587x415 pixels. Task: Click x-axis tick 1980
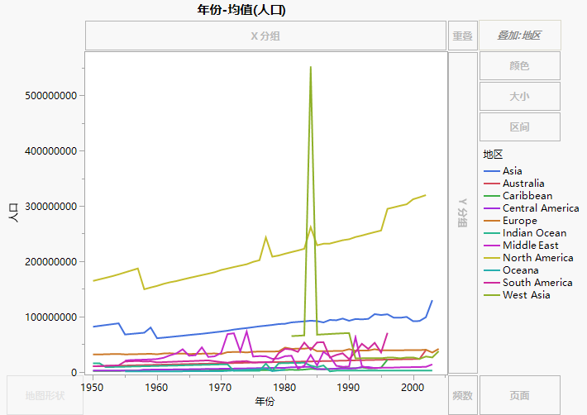(285, 388)
